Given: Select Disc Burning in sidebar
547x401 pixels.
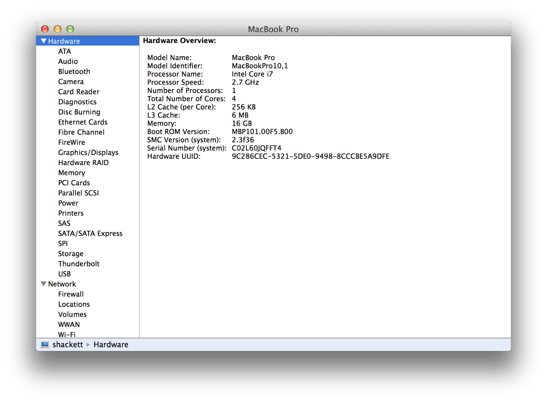Looking at the screenshot, I should 79,112.
